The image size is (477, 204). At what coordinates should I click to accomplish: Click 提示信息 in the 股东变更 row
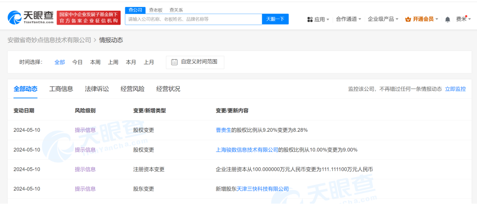pos(85,189)
